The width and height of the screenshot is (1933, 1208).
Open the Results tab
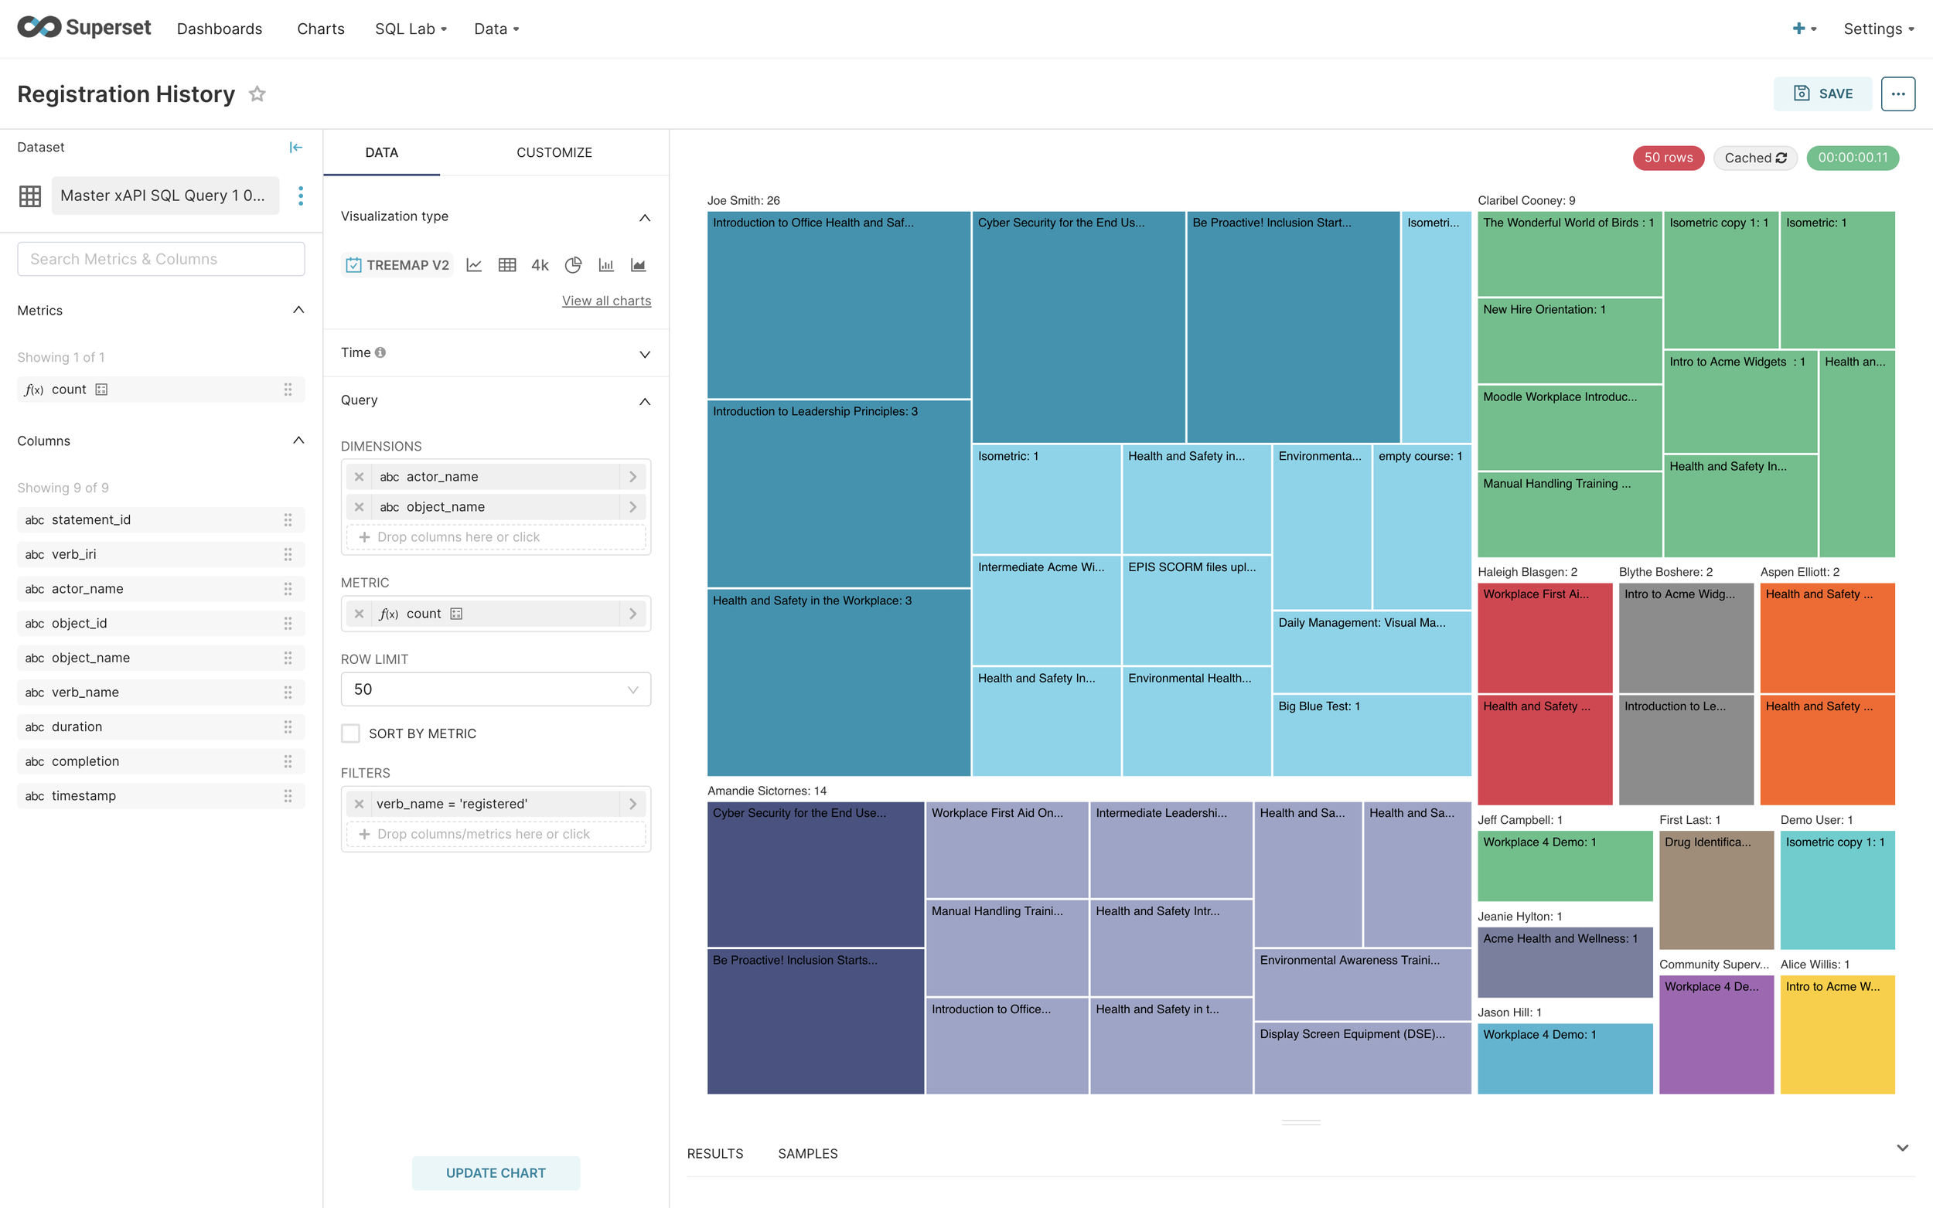click(714, 1154)
